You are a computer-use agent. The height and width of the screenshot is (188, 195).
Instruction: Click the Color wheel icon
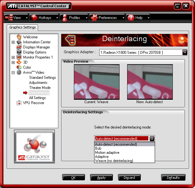(x=19, y=67)
